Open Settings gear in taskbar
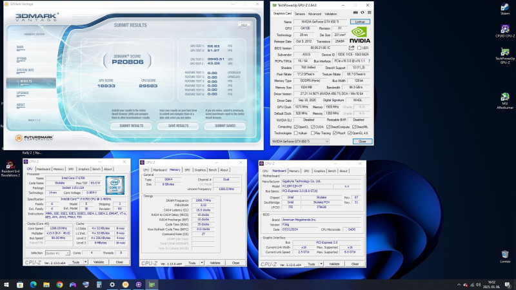Image resolution: width=516 pixels, height=290 pixels. tap(112, 284)
